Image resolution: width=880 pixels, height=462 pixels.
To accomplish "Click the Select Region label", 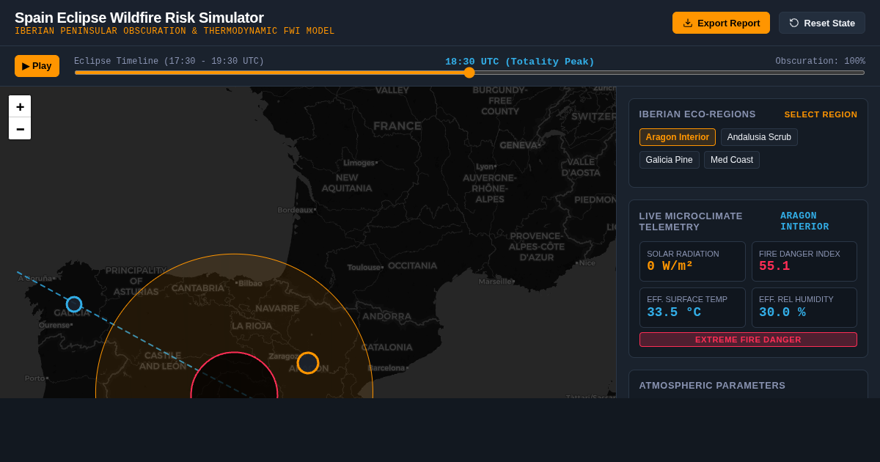I will [x=821, y=114].
